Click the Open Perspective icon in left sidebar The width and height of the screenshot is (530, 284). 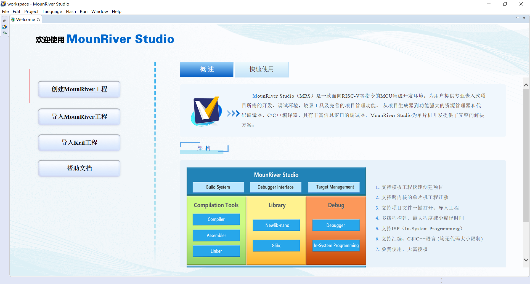[4, 20]
